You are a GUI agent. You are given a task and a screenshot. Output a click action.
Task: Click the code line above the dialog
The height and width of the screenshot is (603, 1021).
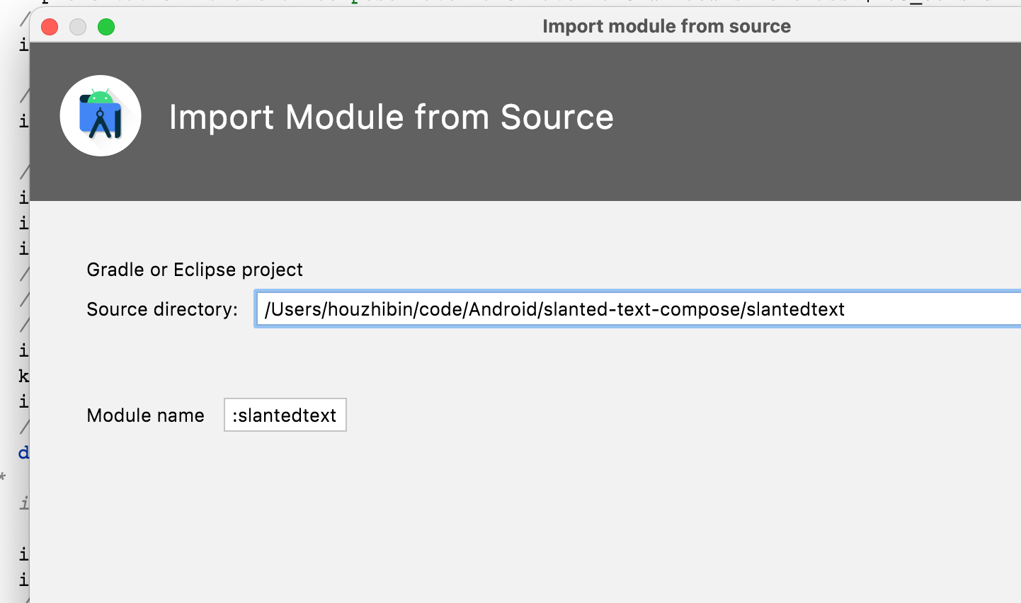(x=496, y=2)
